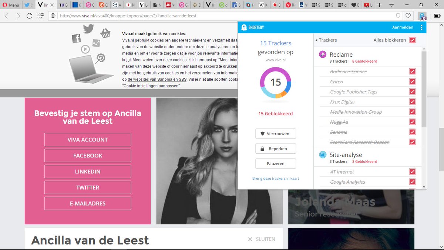
Task: Uncheck the Sanoma tracker
Action: tap(413, 132)
